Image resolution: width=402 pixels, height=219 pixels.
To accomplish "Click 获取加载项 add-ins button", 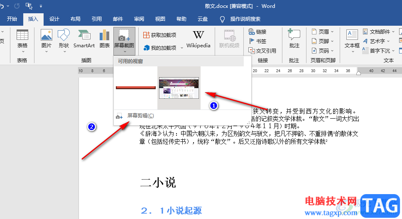I will pyautogui.click(x=160, y=35).
